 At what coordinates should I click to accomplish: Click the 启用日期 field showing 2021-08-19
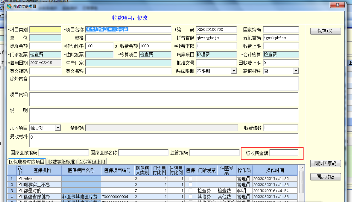pyautogui.click(x=45, y=63)
